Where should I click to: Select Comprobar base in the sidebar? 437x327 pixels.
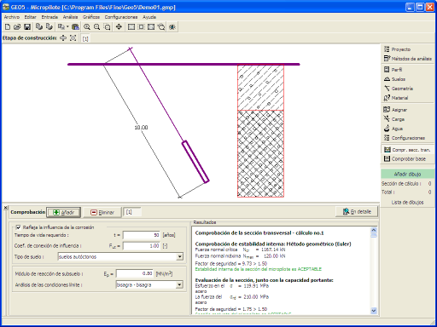coord(407,158)
